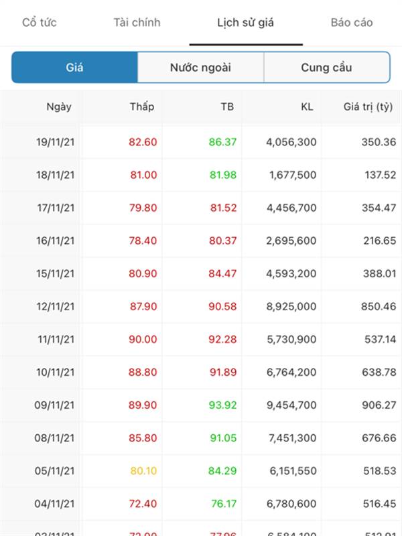Select the average price 93.92 cell

click(x=222, y=405)
